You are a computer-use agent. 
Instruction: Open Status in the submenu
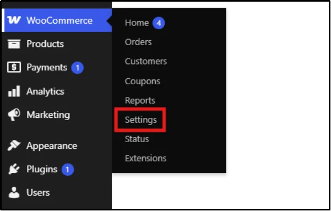pos(137,139)
